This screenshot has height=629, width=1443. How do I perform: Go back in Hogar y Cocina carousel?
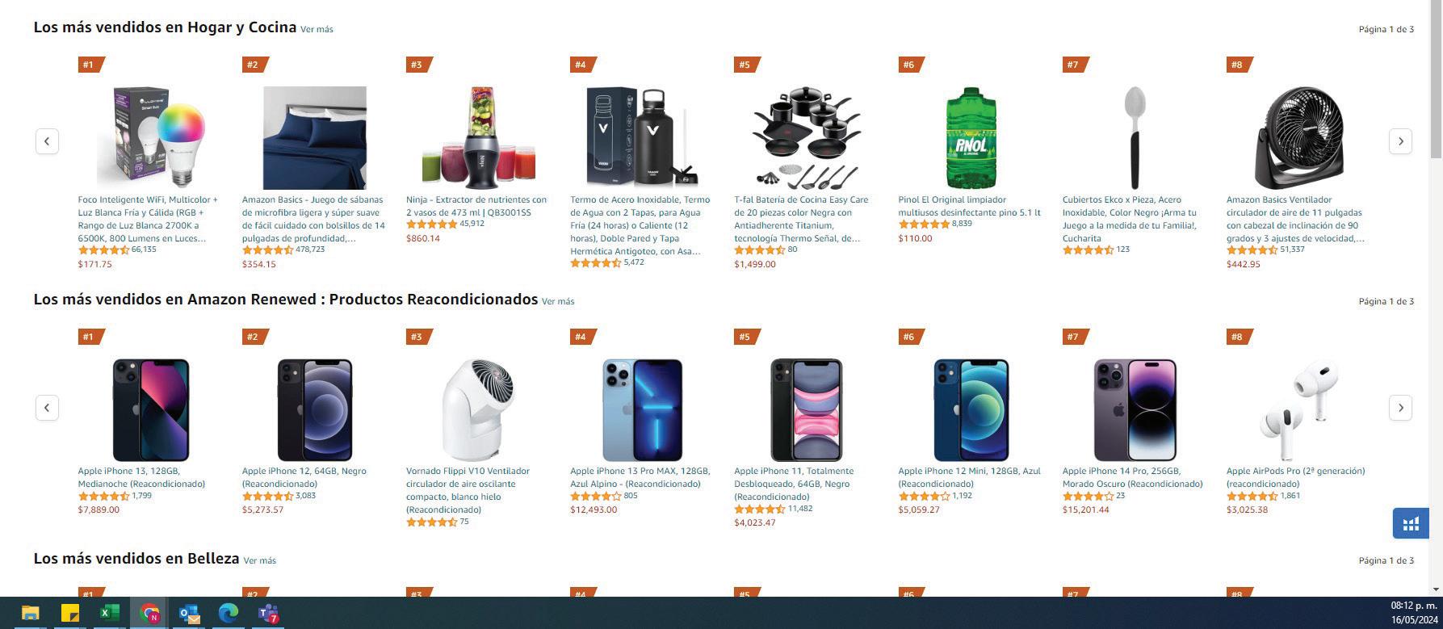tap(47, 141)
